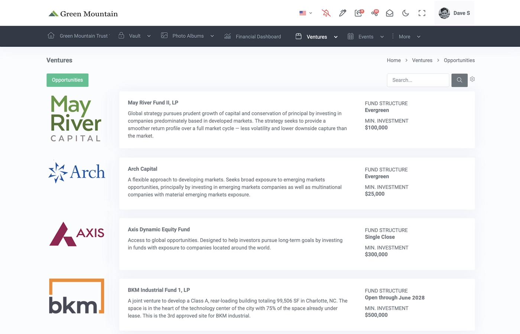Focus the Search input field
This screenshot has width=520, height=334.
(418, 80)
